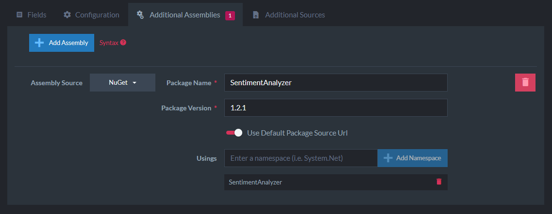Screen dimensions: 552x214
Task: Click the plus icon on Add Assembly
Action: (39, 43)
